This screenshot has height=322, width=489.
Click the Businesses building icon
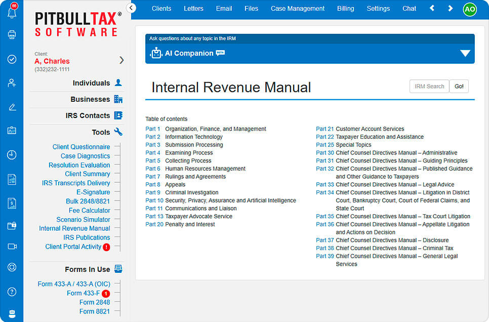(x=118, y=99)
